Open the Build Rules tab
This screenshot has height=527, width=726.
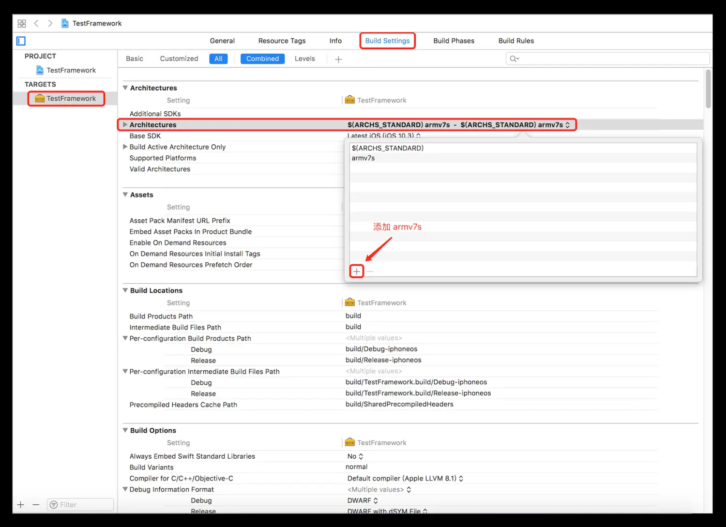(x=516, y=41)
